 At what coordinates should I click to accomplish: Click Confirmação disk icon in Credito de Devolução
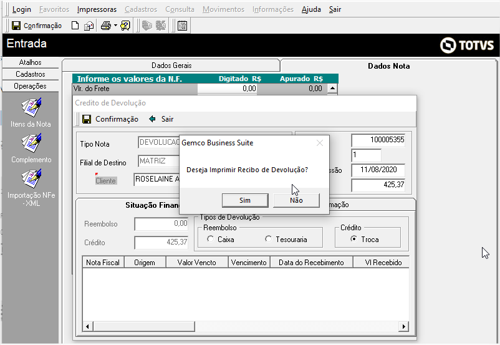click(x=87, y=119)
